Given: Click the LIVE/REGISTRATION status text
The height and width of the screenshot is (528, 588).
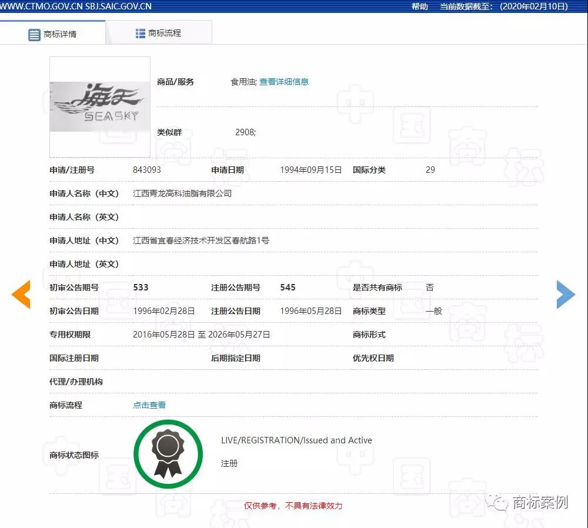Looking at the screenshot, I should pyautogui.click(x=296, y=440).
